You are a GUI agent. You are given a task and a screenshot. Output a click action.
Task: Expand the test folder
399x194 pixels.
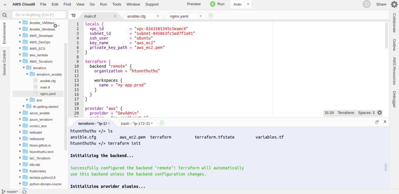point(27,100)
